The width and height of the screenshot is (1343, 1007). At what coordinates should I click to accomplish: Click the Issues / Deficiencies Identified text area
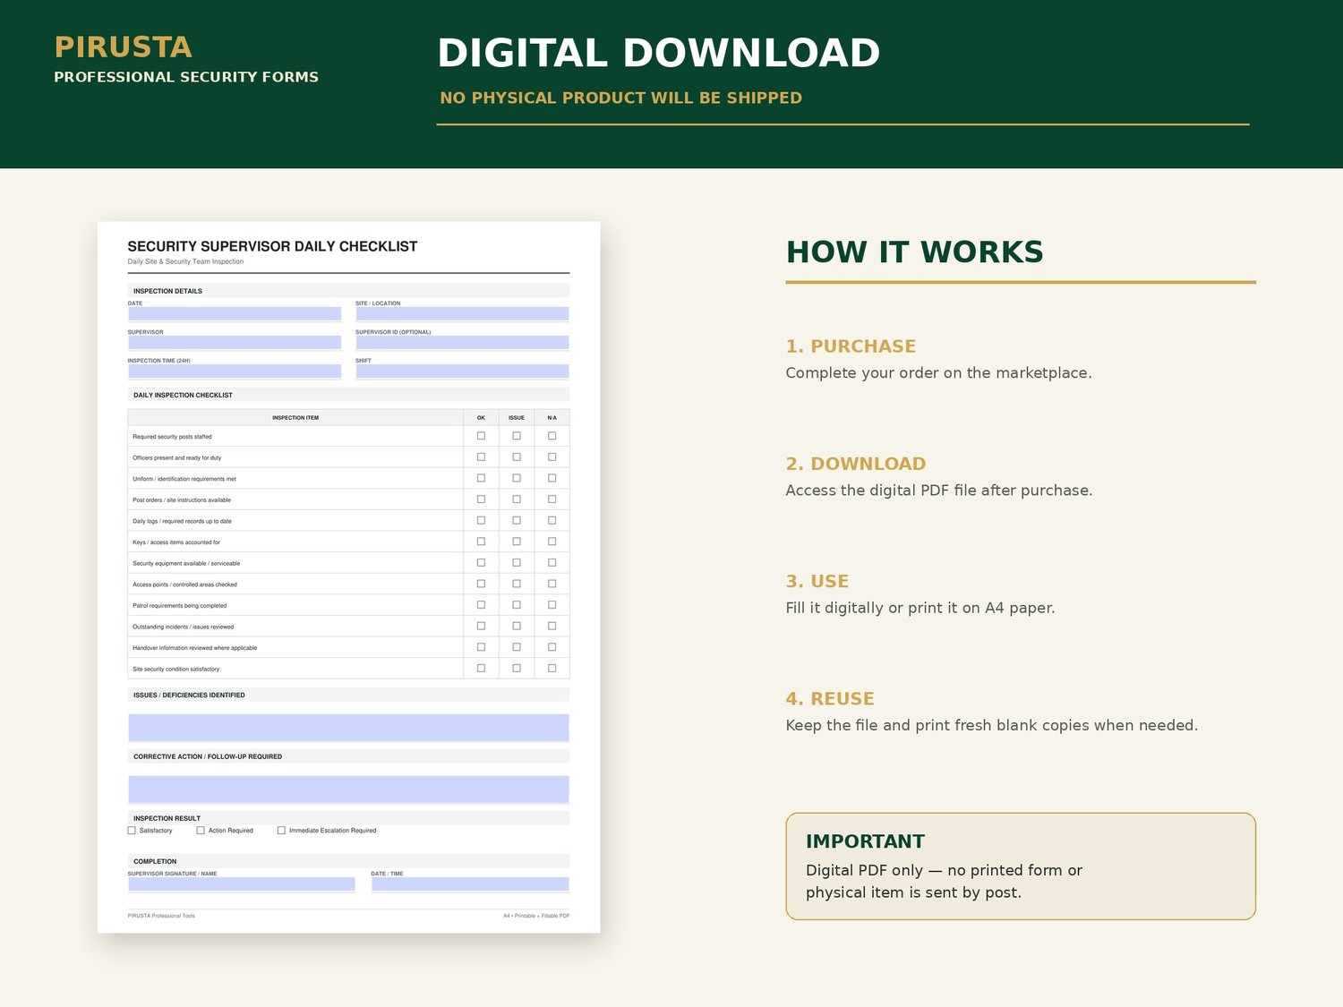pos(348,728)
